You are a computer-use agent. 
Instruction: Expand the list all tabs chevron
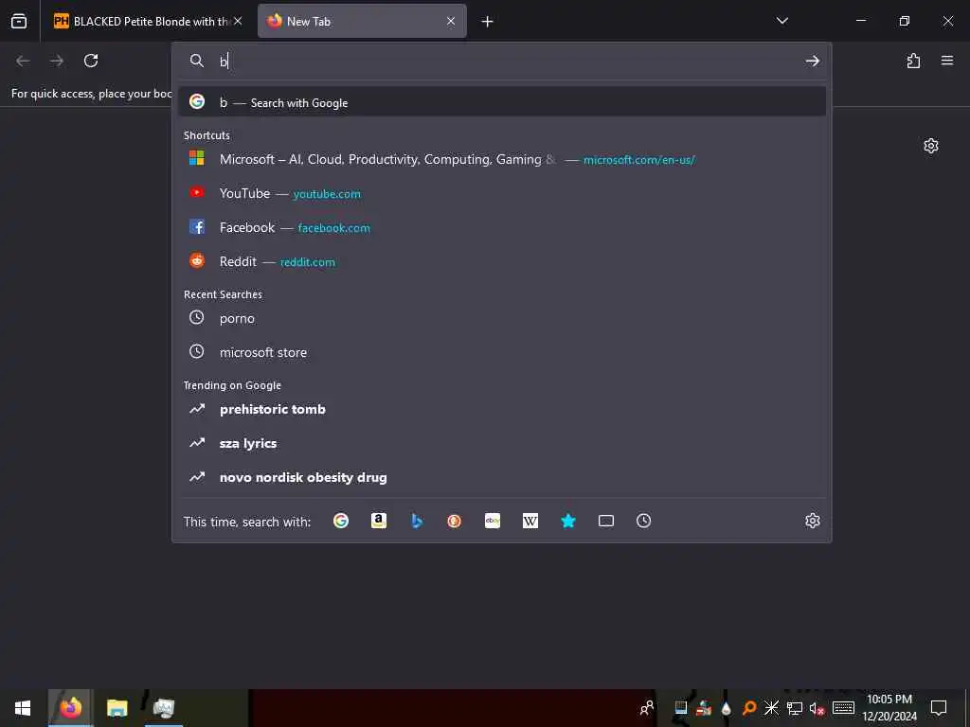(x=781, y=21)
